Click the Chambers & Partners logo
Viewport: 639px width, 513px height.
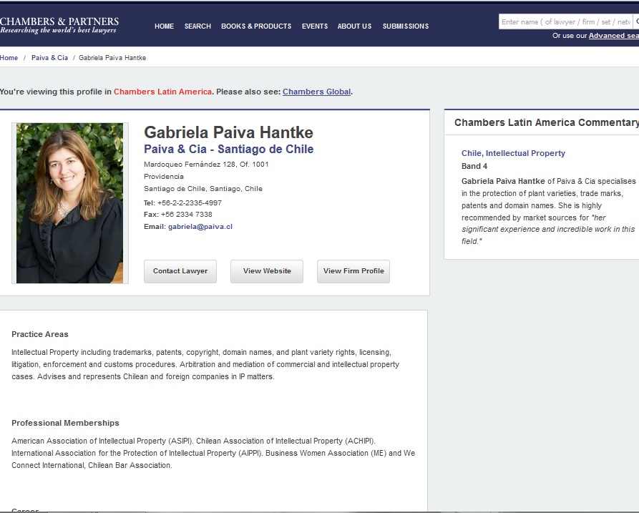pos(59,25)
